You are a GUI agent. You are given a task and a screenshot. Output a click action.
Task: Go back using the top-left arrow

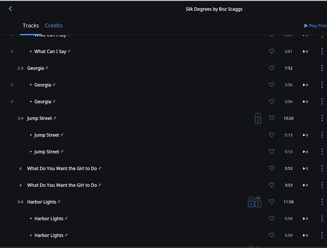(10, 9)
